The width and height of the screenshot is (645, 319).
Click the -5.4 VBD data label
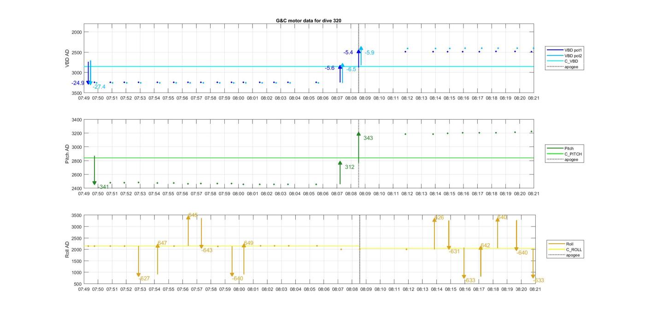click(348, 52)
